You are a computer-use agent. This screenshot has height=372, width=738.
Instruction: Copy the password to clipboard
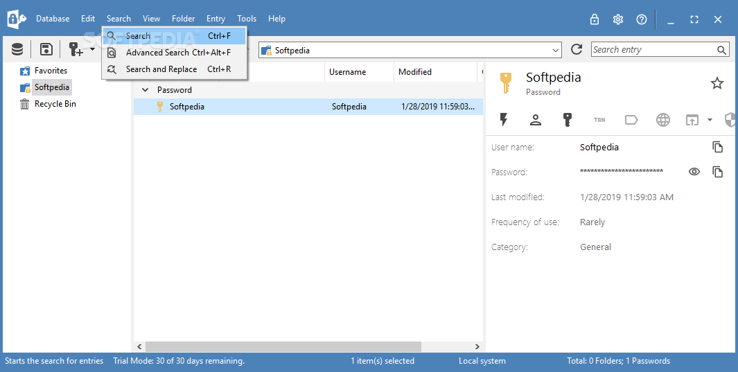[717, 172]
